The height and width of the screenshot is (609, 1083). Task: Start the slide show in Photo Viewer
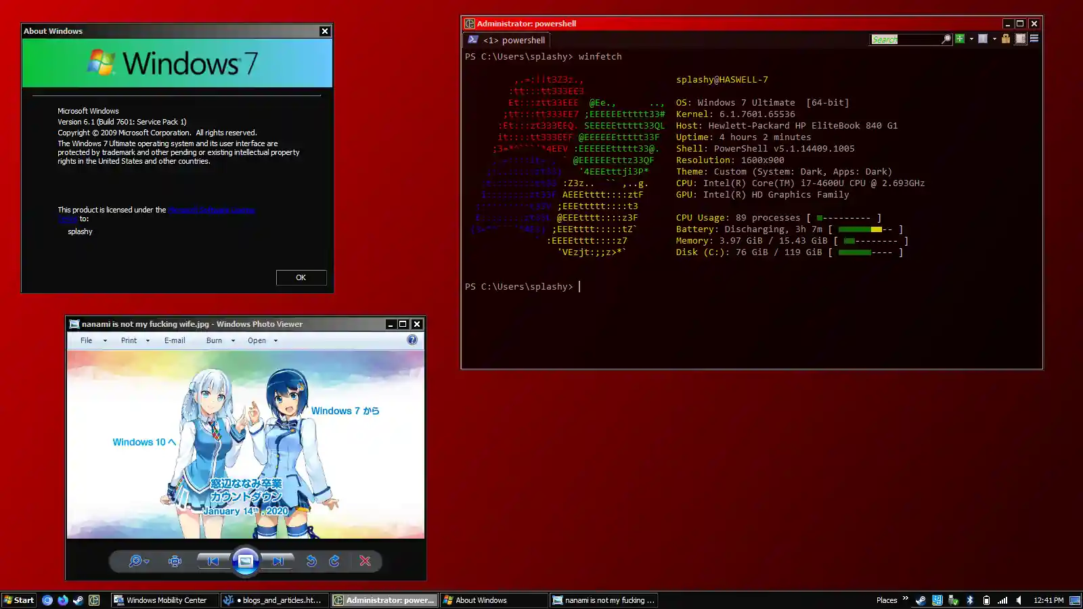click(x=246, y=561)
